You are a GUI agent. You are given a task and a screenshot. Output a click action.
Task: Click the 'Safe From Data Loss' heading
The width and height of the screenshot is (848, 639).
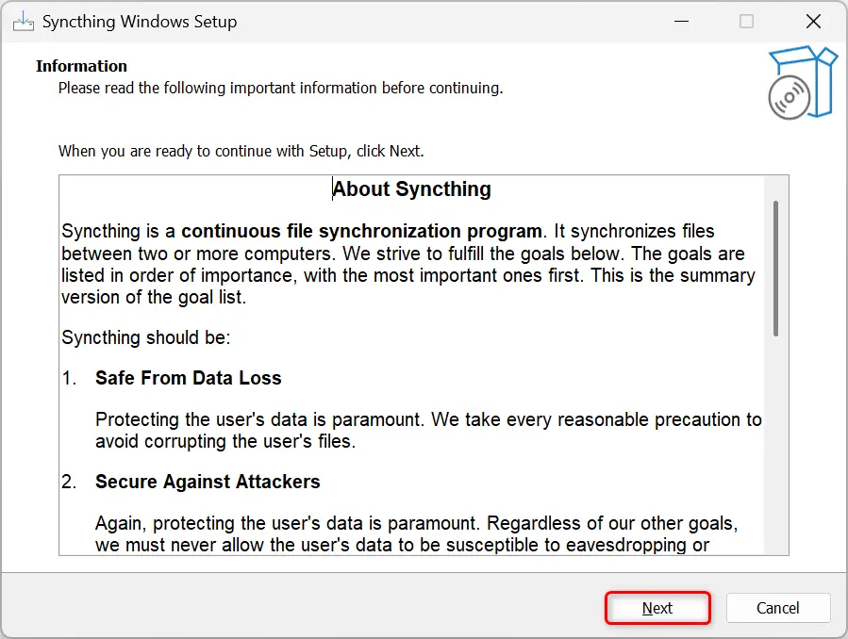pos(189,378)
